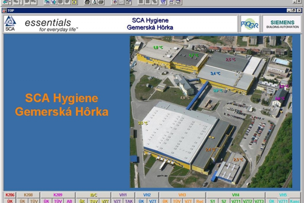Click the 3,0 °C temperature reading

218,91
